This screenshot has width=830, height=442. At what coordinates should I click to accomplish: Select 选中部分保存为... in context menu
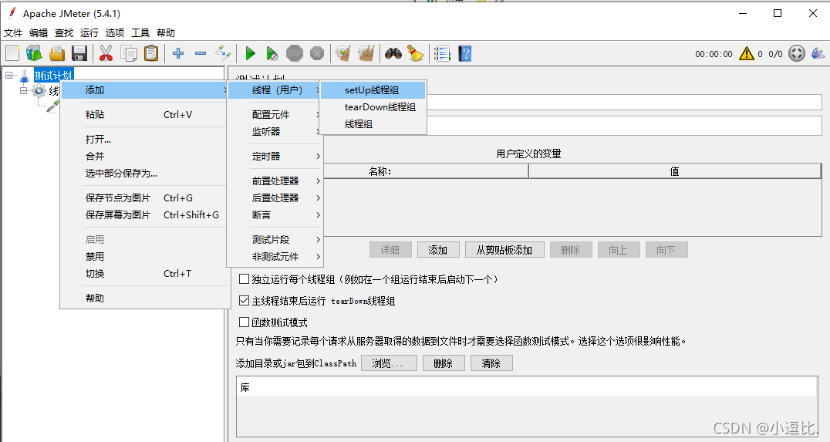point(145,173)
